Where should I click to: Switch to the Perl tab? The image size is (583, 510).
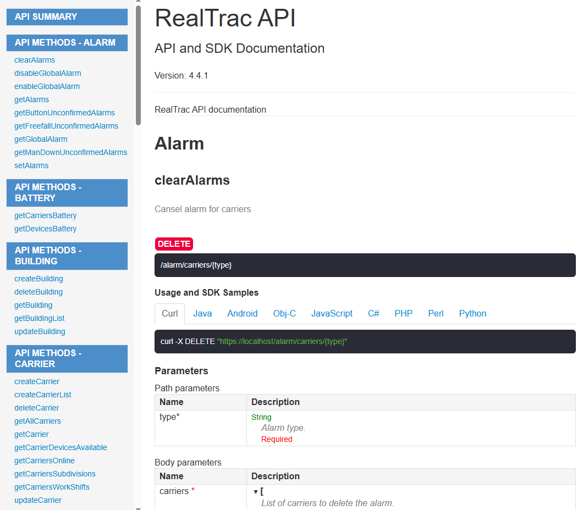(435, 313)
